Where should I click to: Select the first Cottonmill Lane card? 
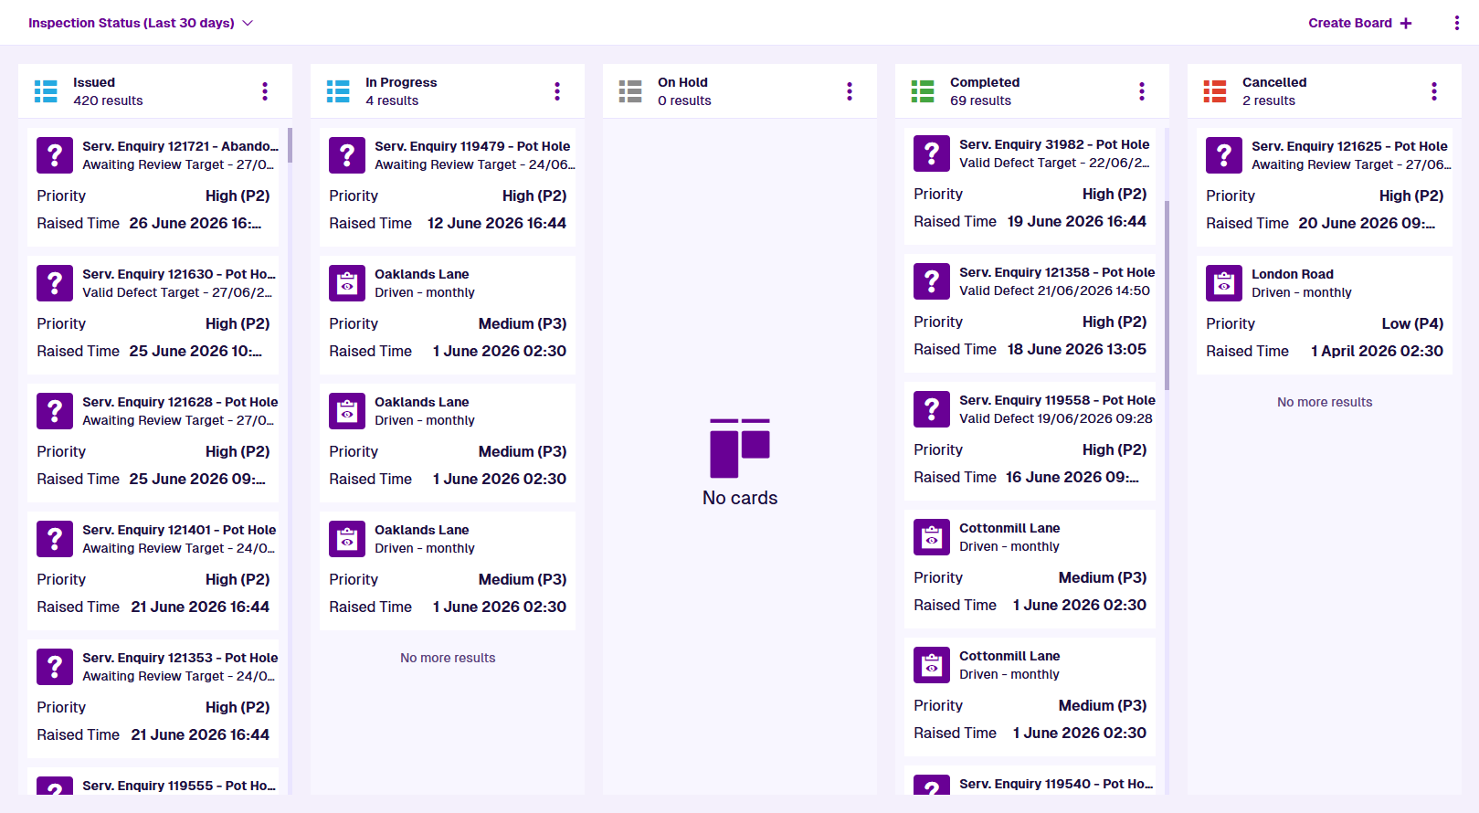pos(1030,568)
